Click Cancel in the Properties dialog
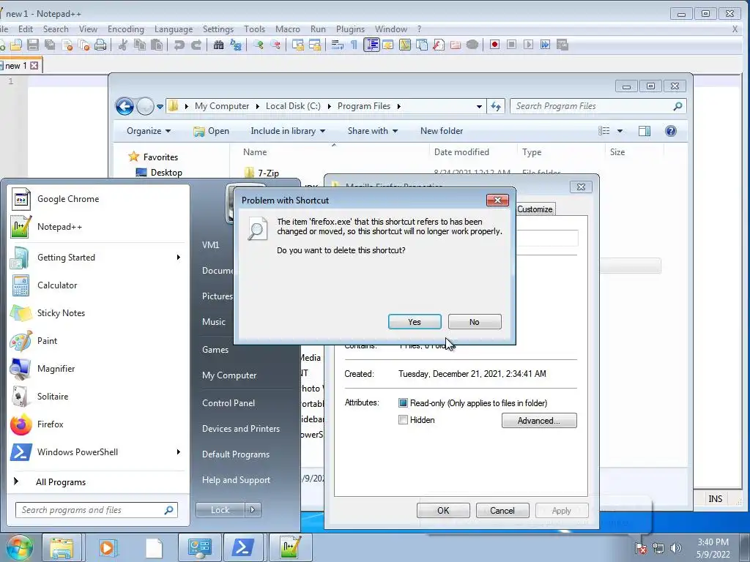Image resolution: width=750 pixels, height=562 pixels. coord(502,510)
